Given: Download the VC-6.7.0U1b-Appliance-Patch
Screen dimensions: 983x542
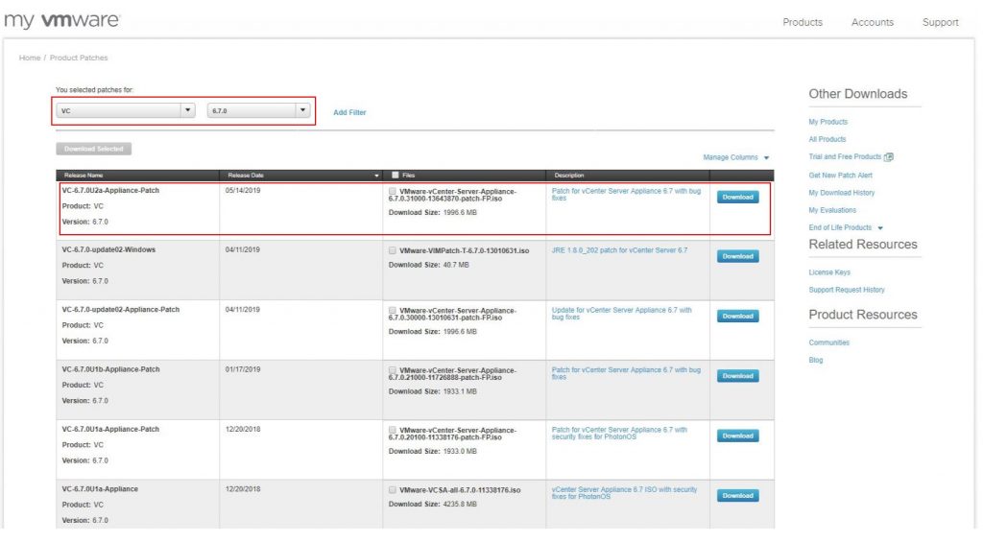Looking at the screenshot, I should (x=737, y=376).
